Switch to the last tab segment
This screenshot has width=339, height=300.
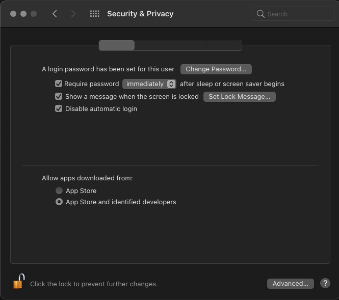224,45
